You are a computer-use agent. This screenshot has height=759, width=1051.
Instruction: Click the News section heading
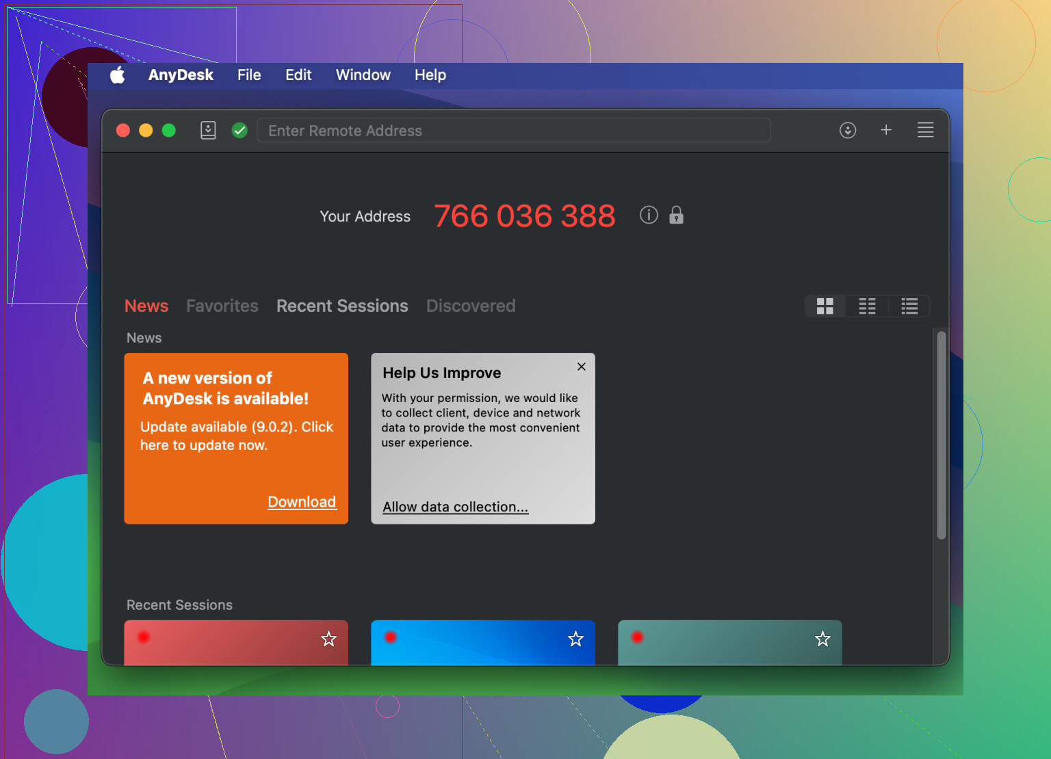point(144,338)
